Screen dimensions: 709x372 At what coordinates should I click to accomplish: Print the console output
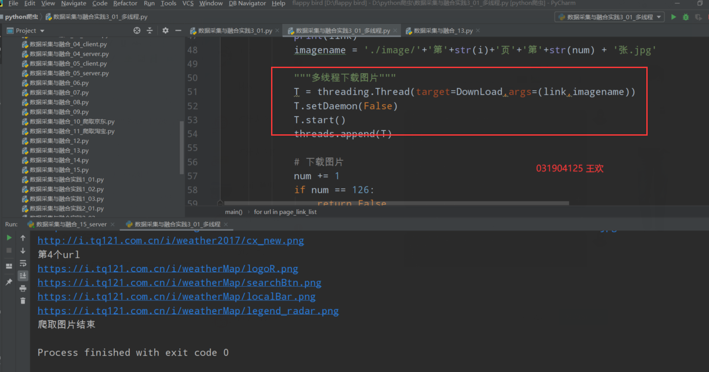click(x=23, y=288)
